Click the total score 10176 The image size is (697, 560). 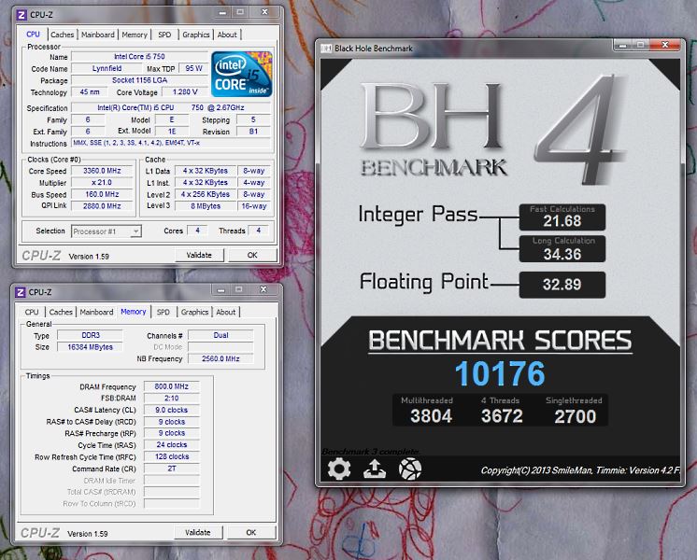click(x=500, y=373)
